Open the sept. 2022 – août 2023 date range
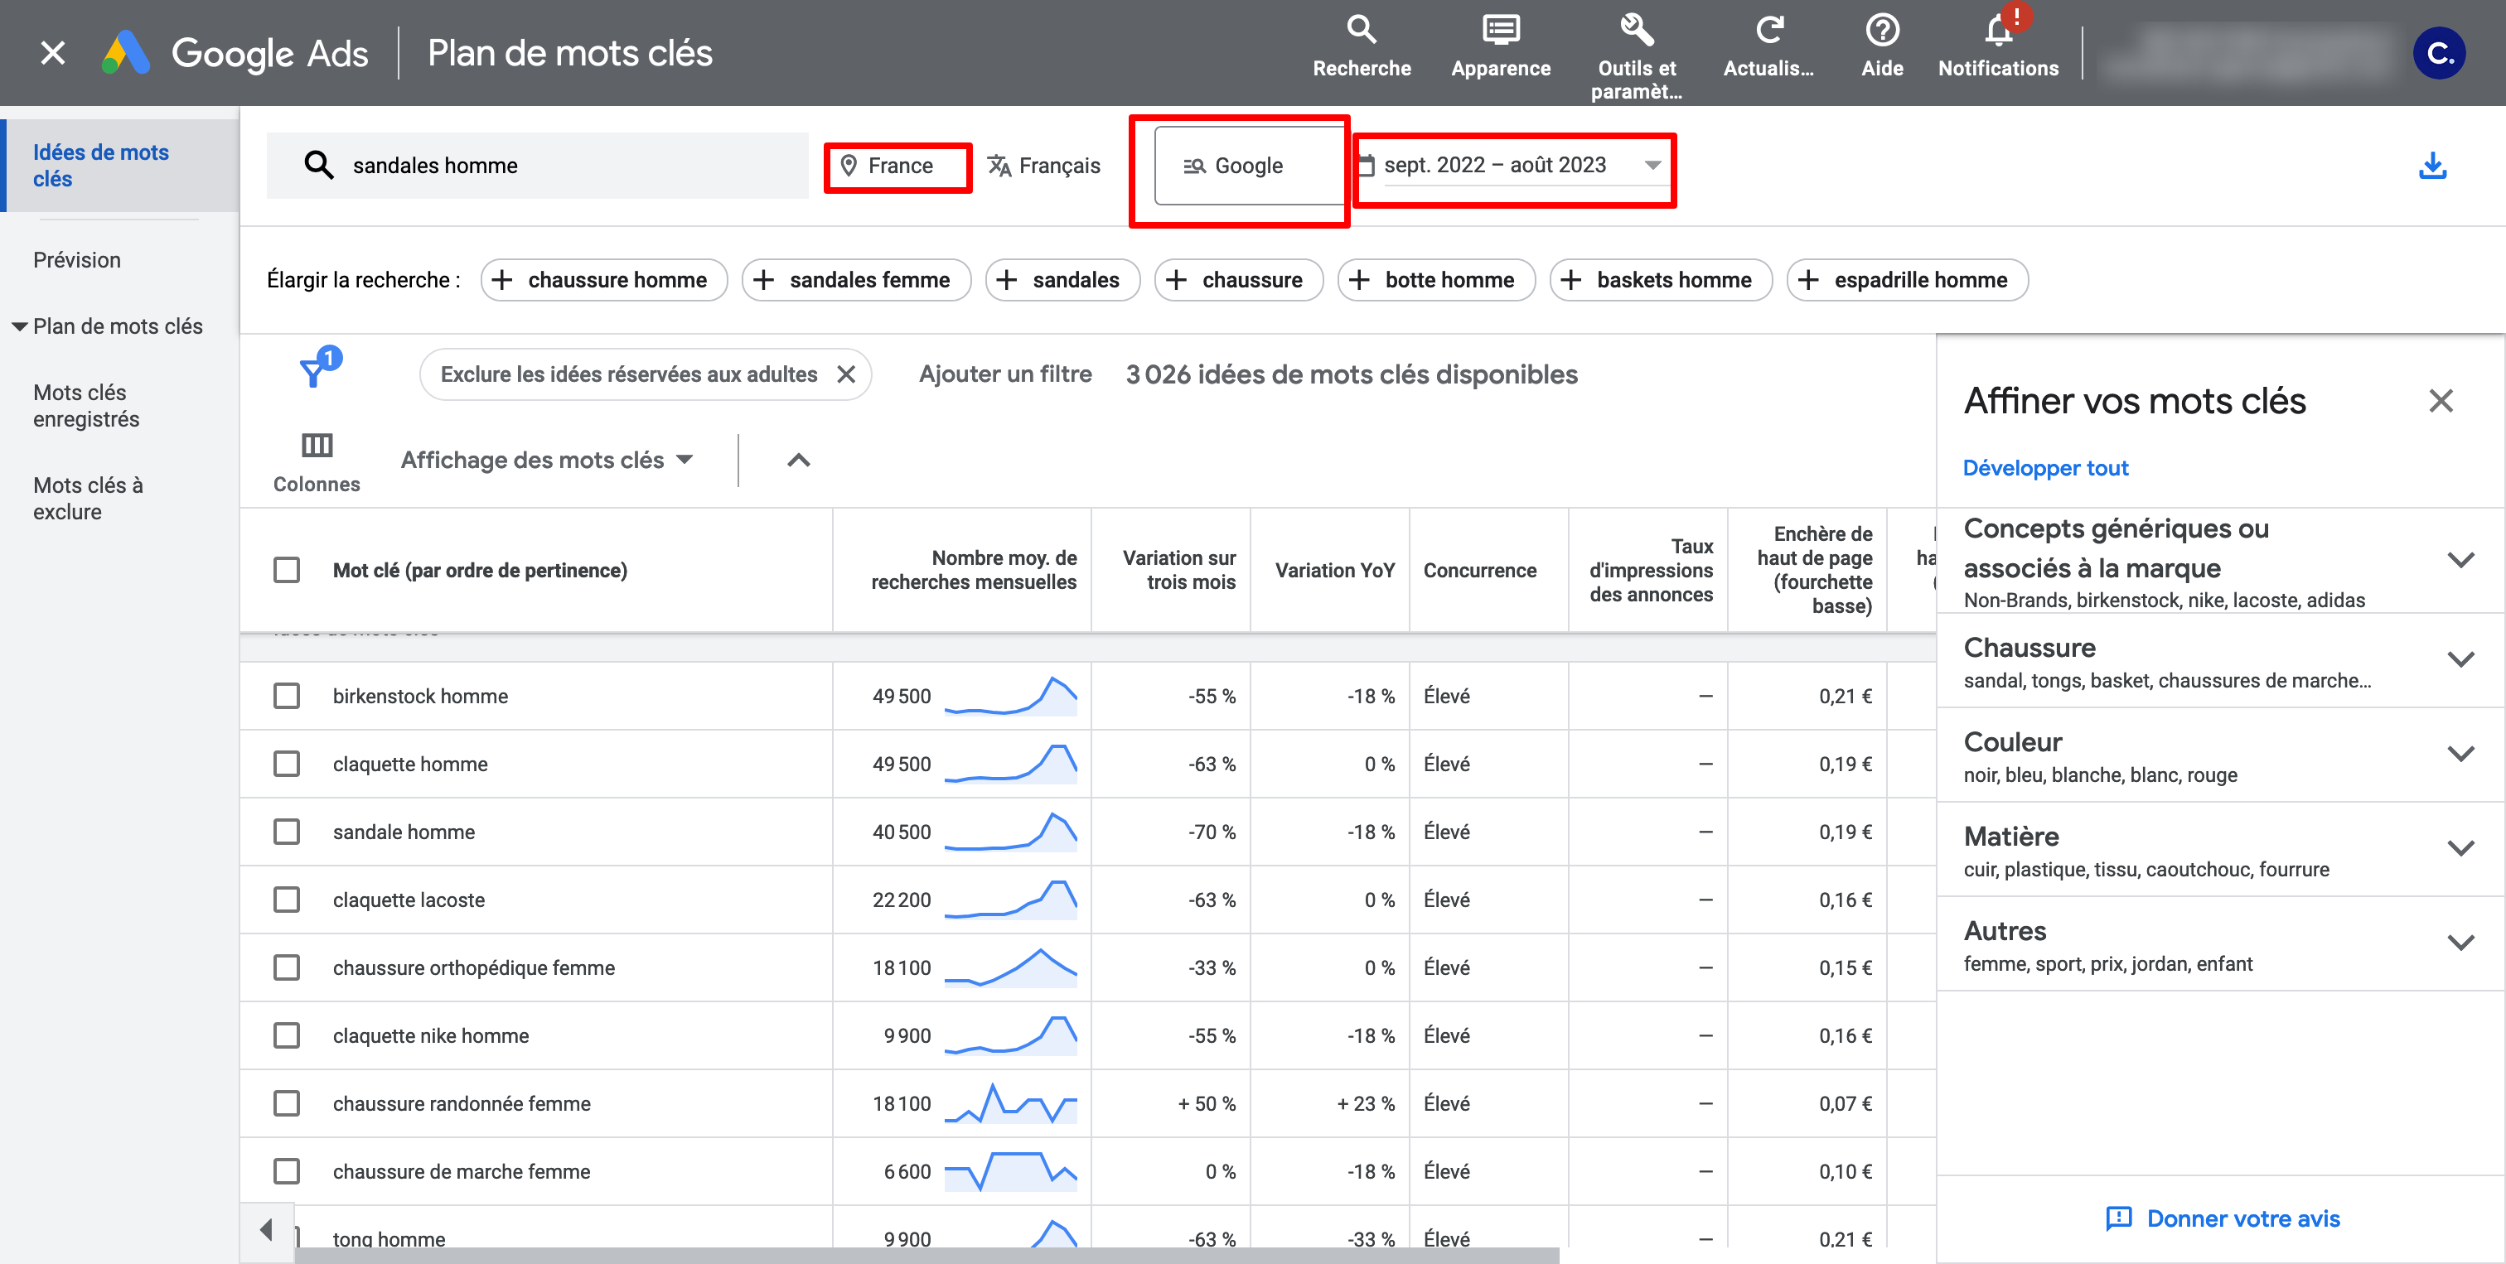 click(1514, 166)
